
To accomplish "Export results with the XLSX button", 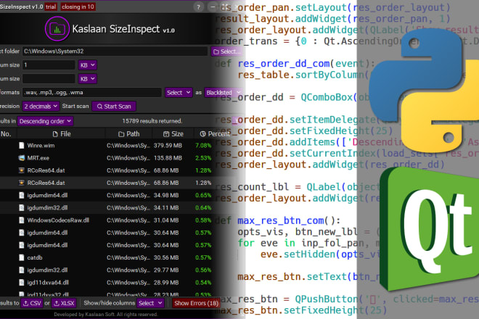I will 64,303.
